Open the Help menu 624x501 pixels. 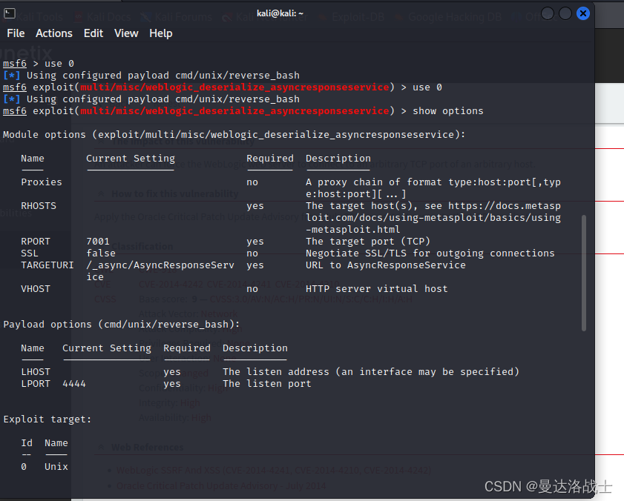(x=161, y=33)
